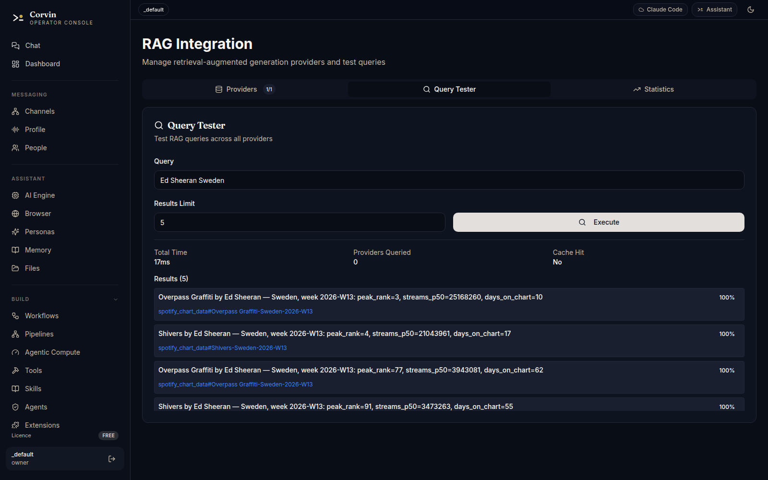Open the Chat menu item
Viewport: 768px width, 480px height.
[x=65, y=46]
